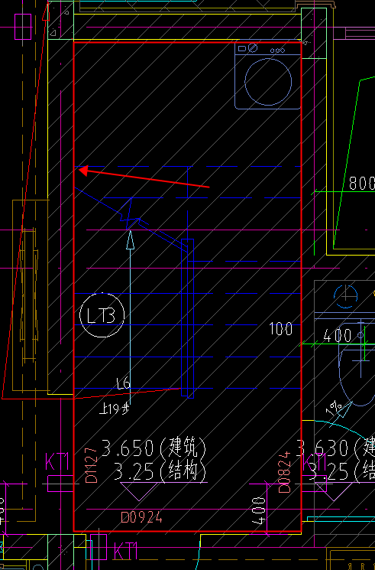Click the cyan stair direction arrowhead
375x570 pixels.
point(130,240)
